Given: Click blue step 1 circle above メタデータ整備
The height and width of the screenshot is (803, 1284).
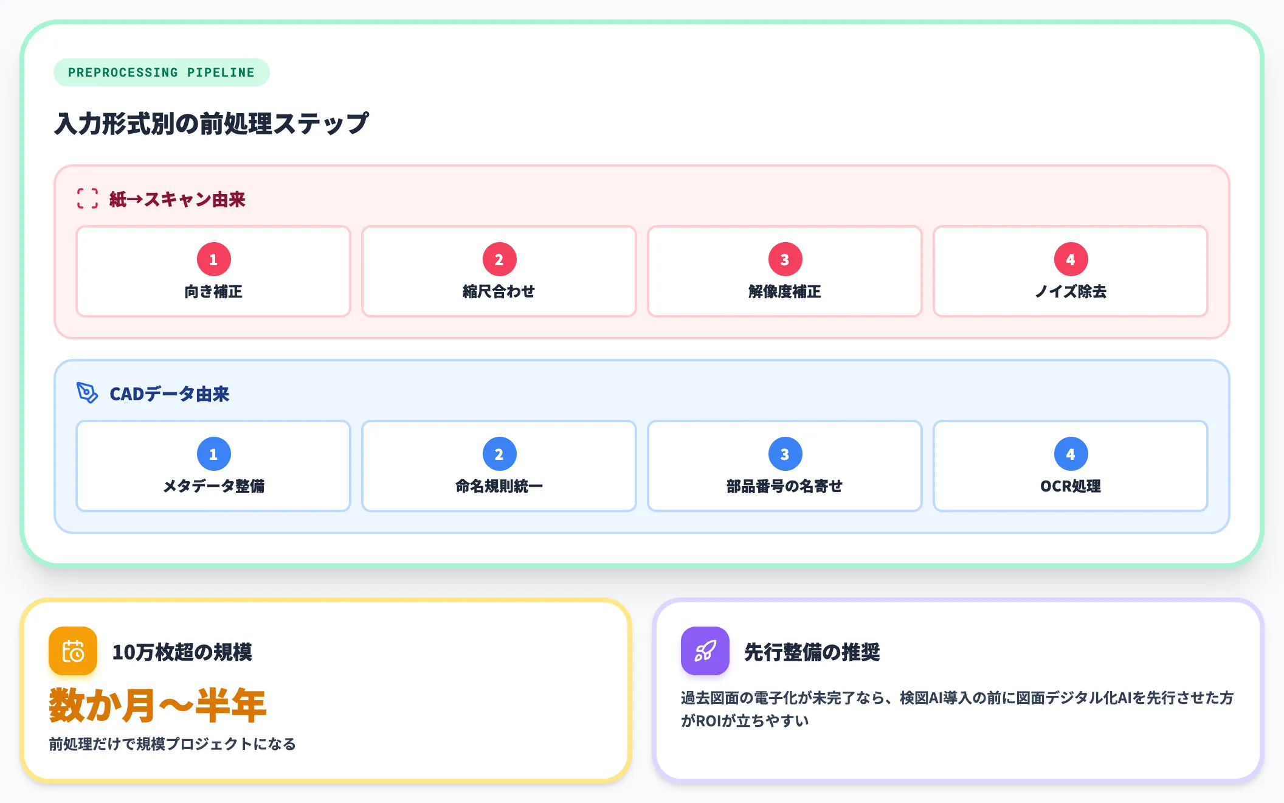Looking at the screenshot, I should (214, 454).
